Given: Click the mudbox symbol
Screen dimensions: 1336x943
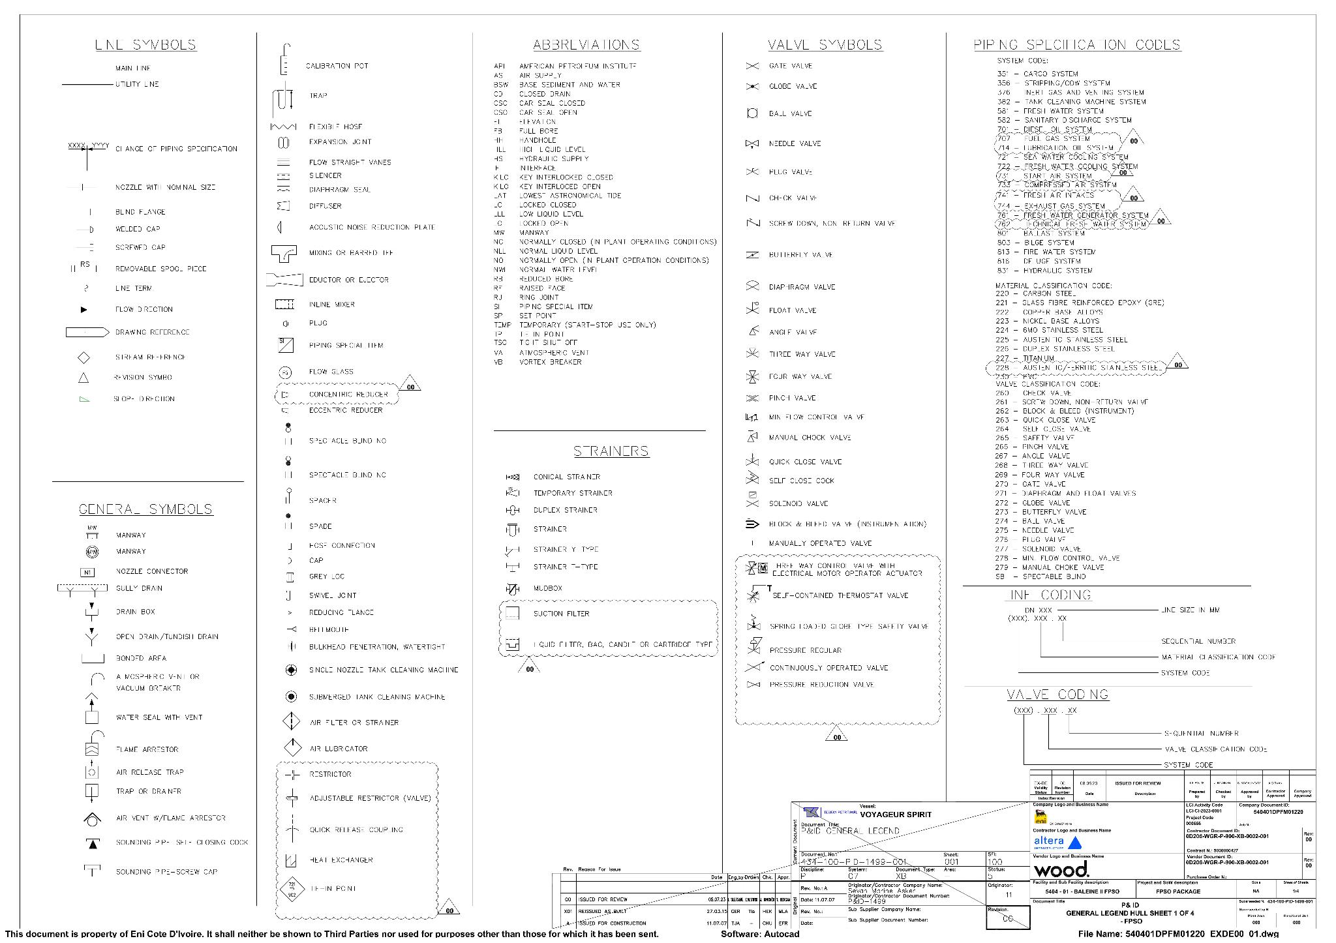Looking at the screenshot, I should click(512, 589).
